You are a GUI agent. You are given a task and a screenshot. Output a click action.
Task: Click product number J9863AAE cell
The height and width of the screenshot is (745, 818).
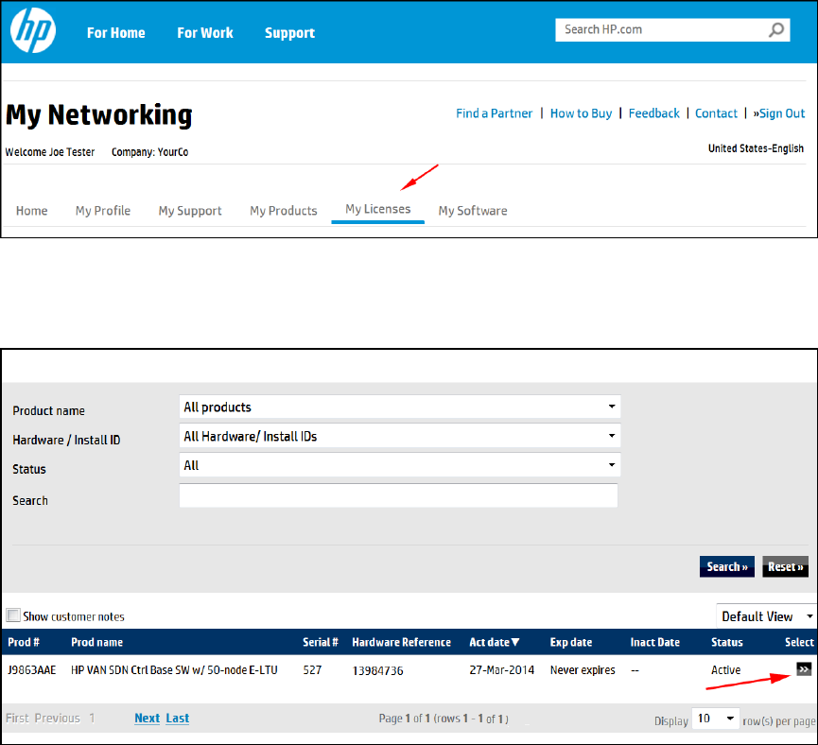(x=32, y=670)
